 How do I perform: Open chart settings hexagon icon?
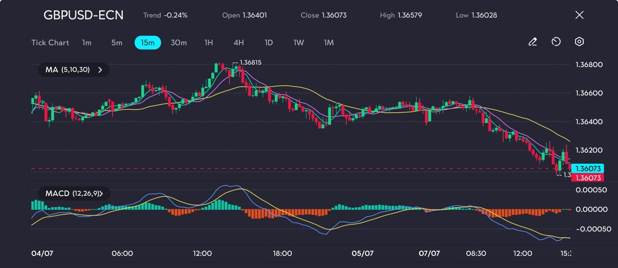tap(579, 42)
